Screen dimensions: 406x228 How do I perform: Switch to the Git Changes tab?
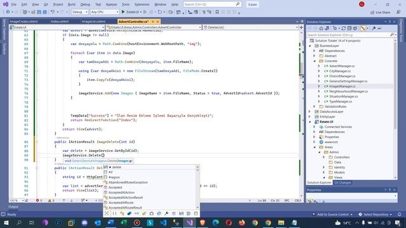343,182
